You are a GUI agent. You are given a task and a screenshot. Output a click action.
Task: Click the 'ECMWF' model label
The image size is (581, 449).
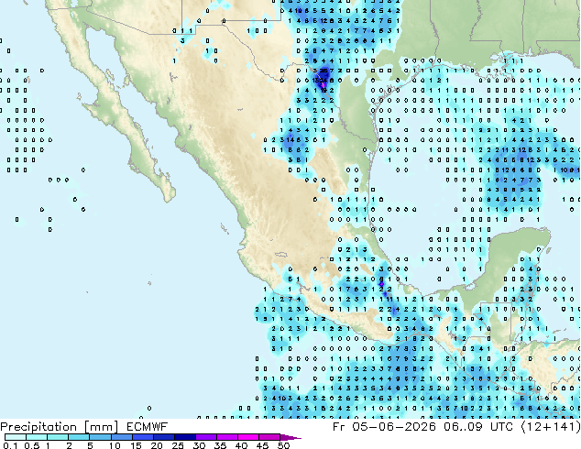coord(148,427)
